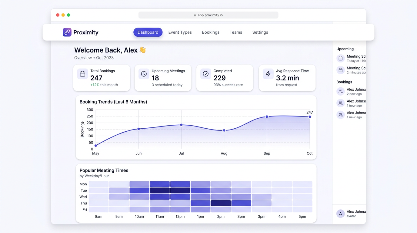Click the people icon beside first Alex Johnson booking
Image resolution: width=417 pixels, height=233 pixels.
point(340,91)
